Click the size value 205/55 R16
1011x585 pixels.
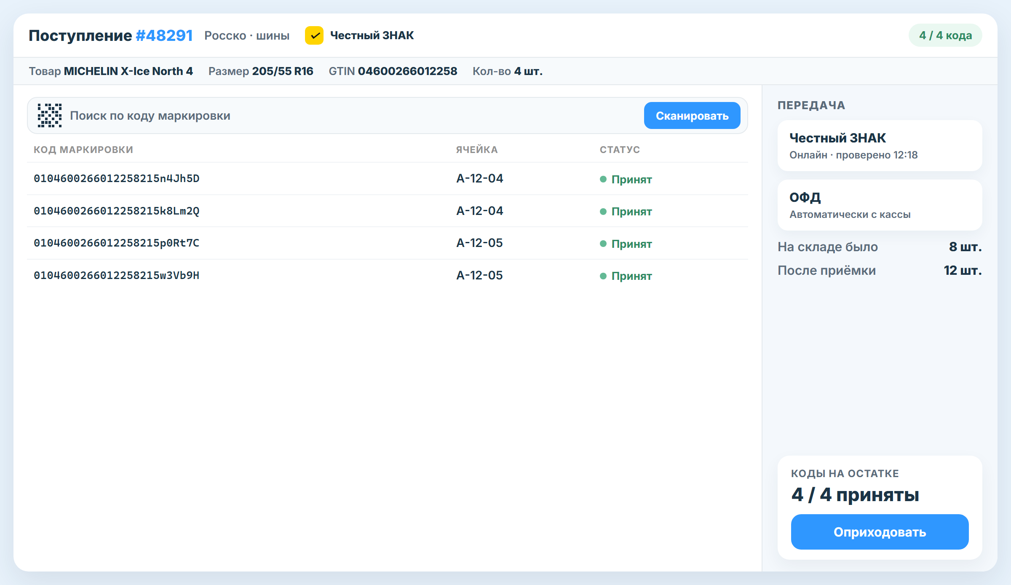coord(283,71)
